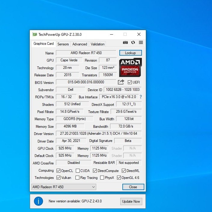Click the AMD Radeon Graphics logo
The height and width of the screenshot is (212, 212).
point(131,67)
